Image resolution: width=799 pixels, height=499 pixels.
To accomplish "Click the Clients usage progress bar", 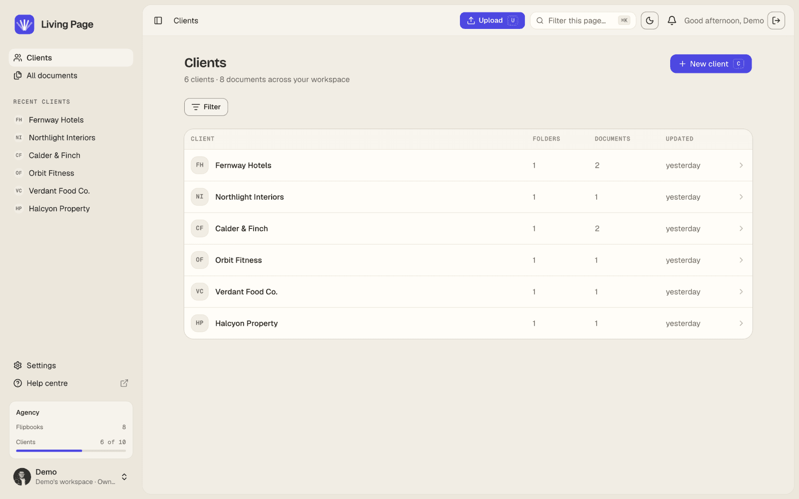I will point(71,451).
